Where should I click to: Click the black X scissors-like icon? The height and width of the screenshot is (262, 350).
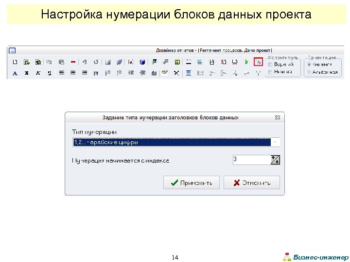[x=176, y=73]
